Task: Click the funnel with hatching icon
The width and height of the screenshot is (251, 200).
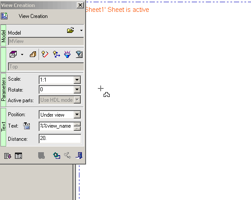Action: (x=79, y=54)
